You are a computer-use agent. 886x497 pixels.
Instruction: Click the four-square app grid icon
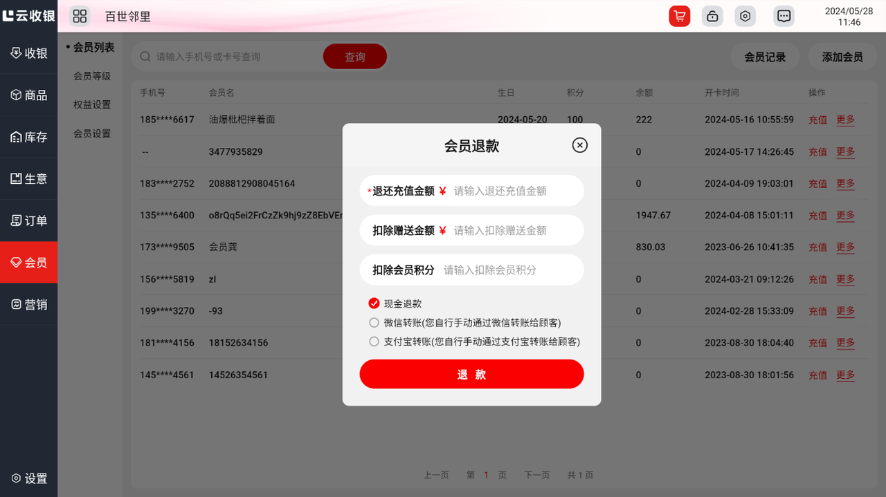pyautogui.click(x=80, y=17)
